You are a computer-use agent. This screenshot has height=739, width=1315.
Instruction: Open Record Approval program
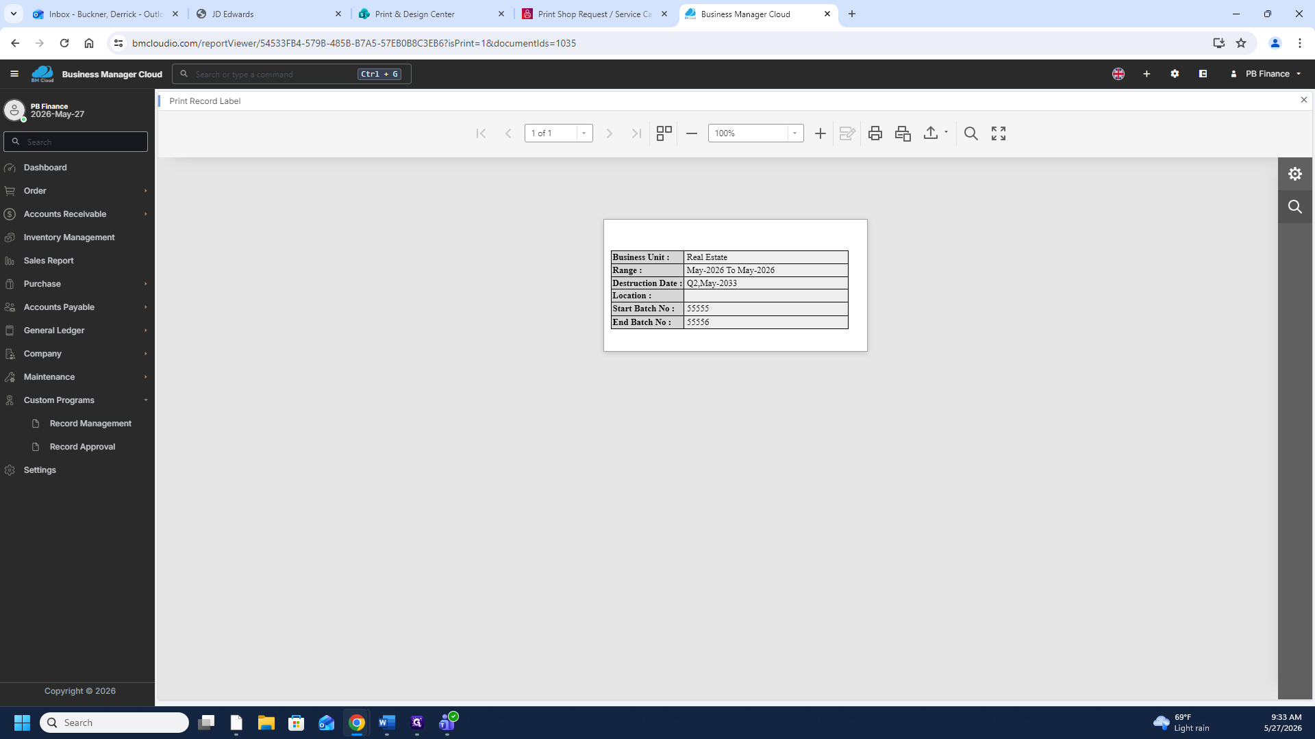click(82, 447)
